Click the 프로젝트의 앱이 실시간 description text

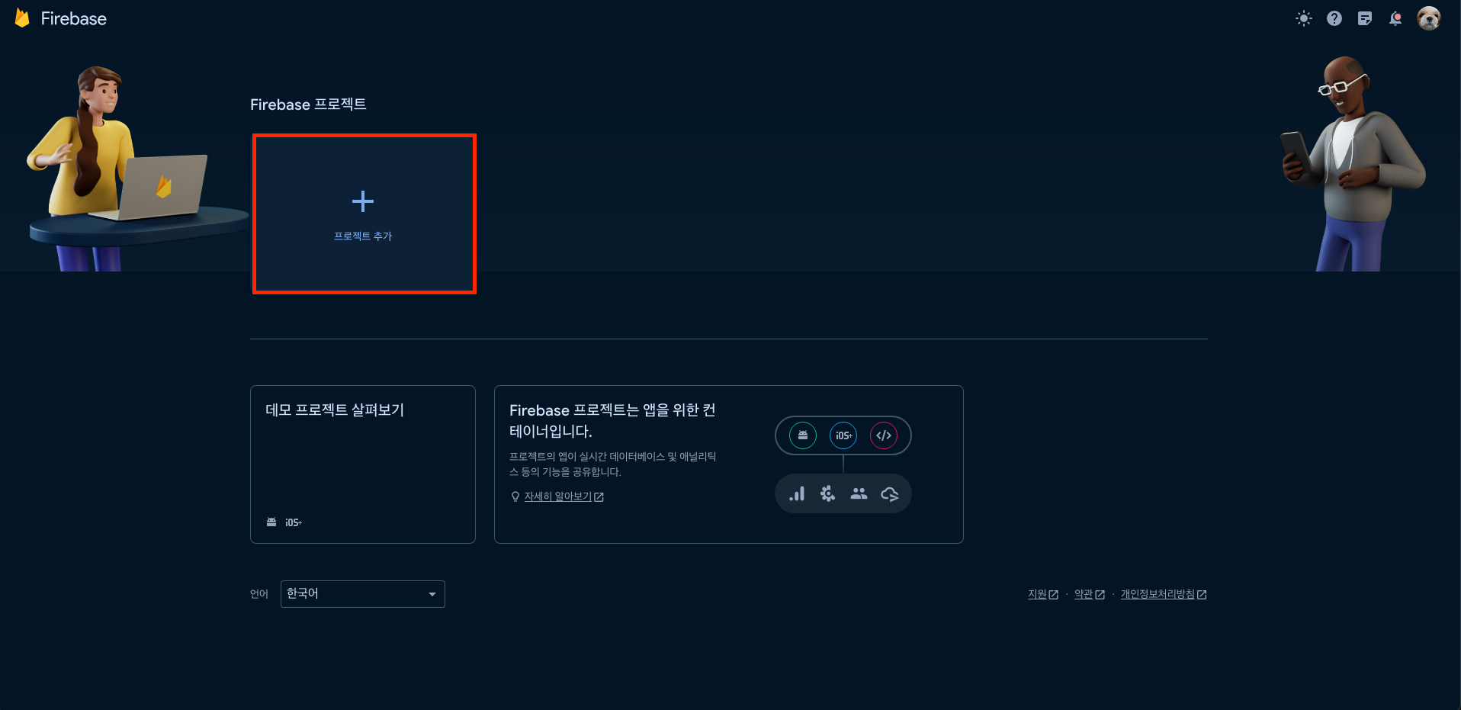click(612, 464)
